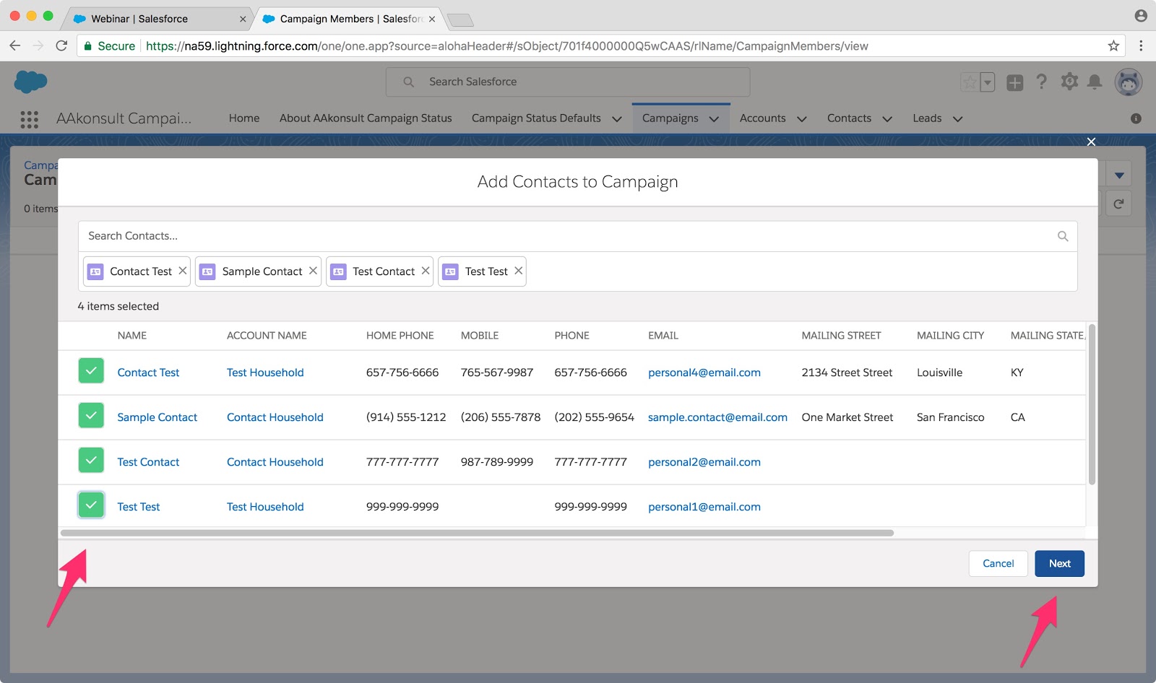This screenshot has width=1156, height=683.
Task: Deselect the Test Test row checkbox
Action: click(91, 505)
